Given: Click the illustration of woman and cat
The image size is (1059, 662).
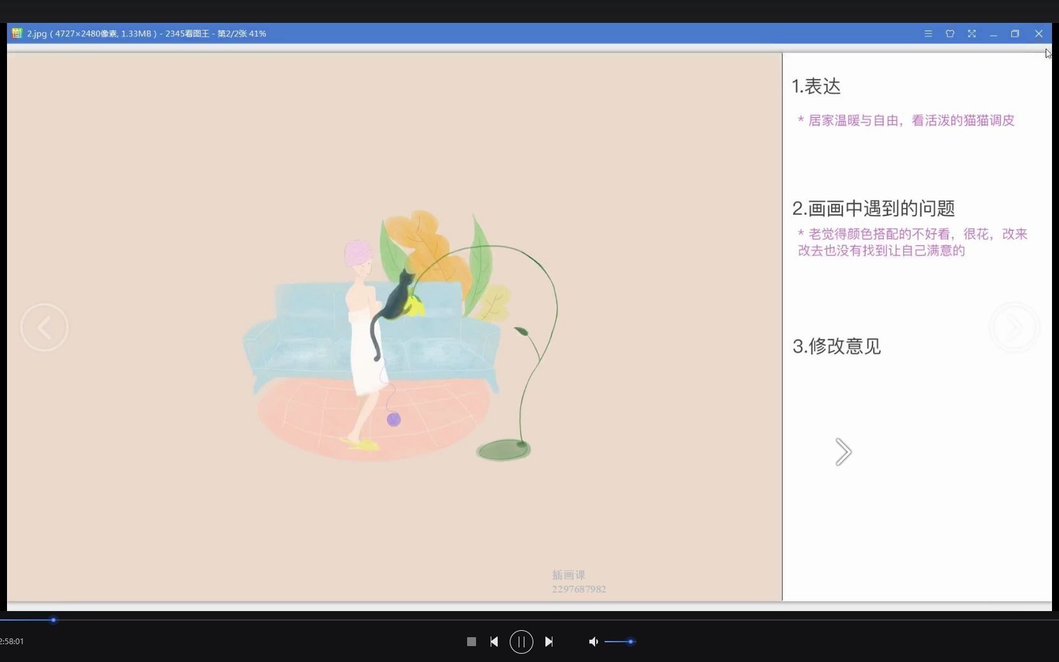Looking at the screenshot, I should (401, 335).
